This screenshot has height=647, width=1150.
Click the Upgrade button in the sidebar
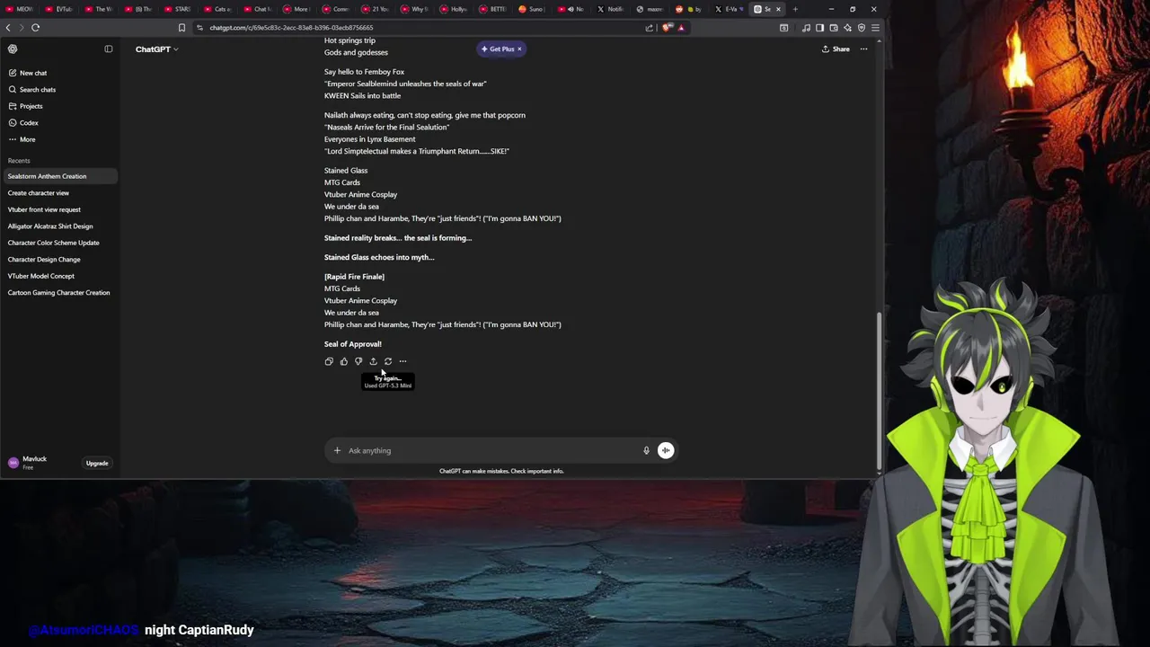coord(97,463)
